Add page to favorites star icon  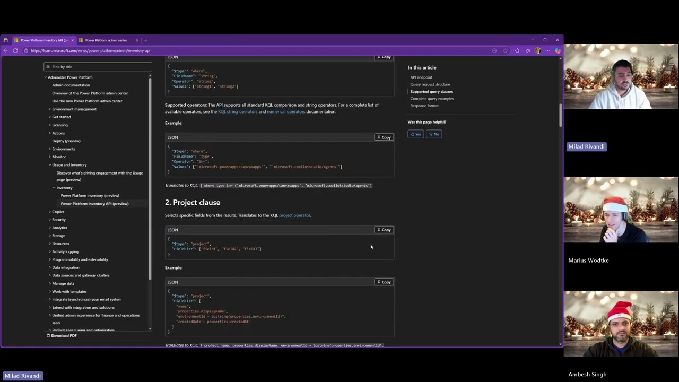506,50
